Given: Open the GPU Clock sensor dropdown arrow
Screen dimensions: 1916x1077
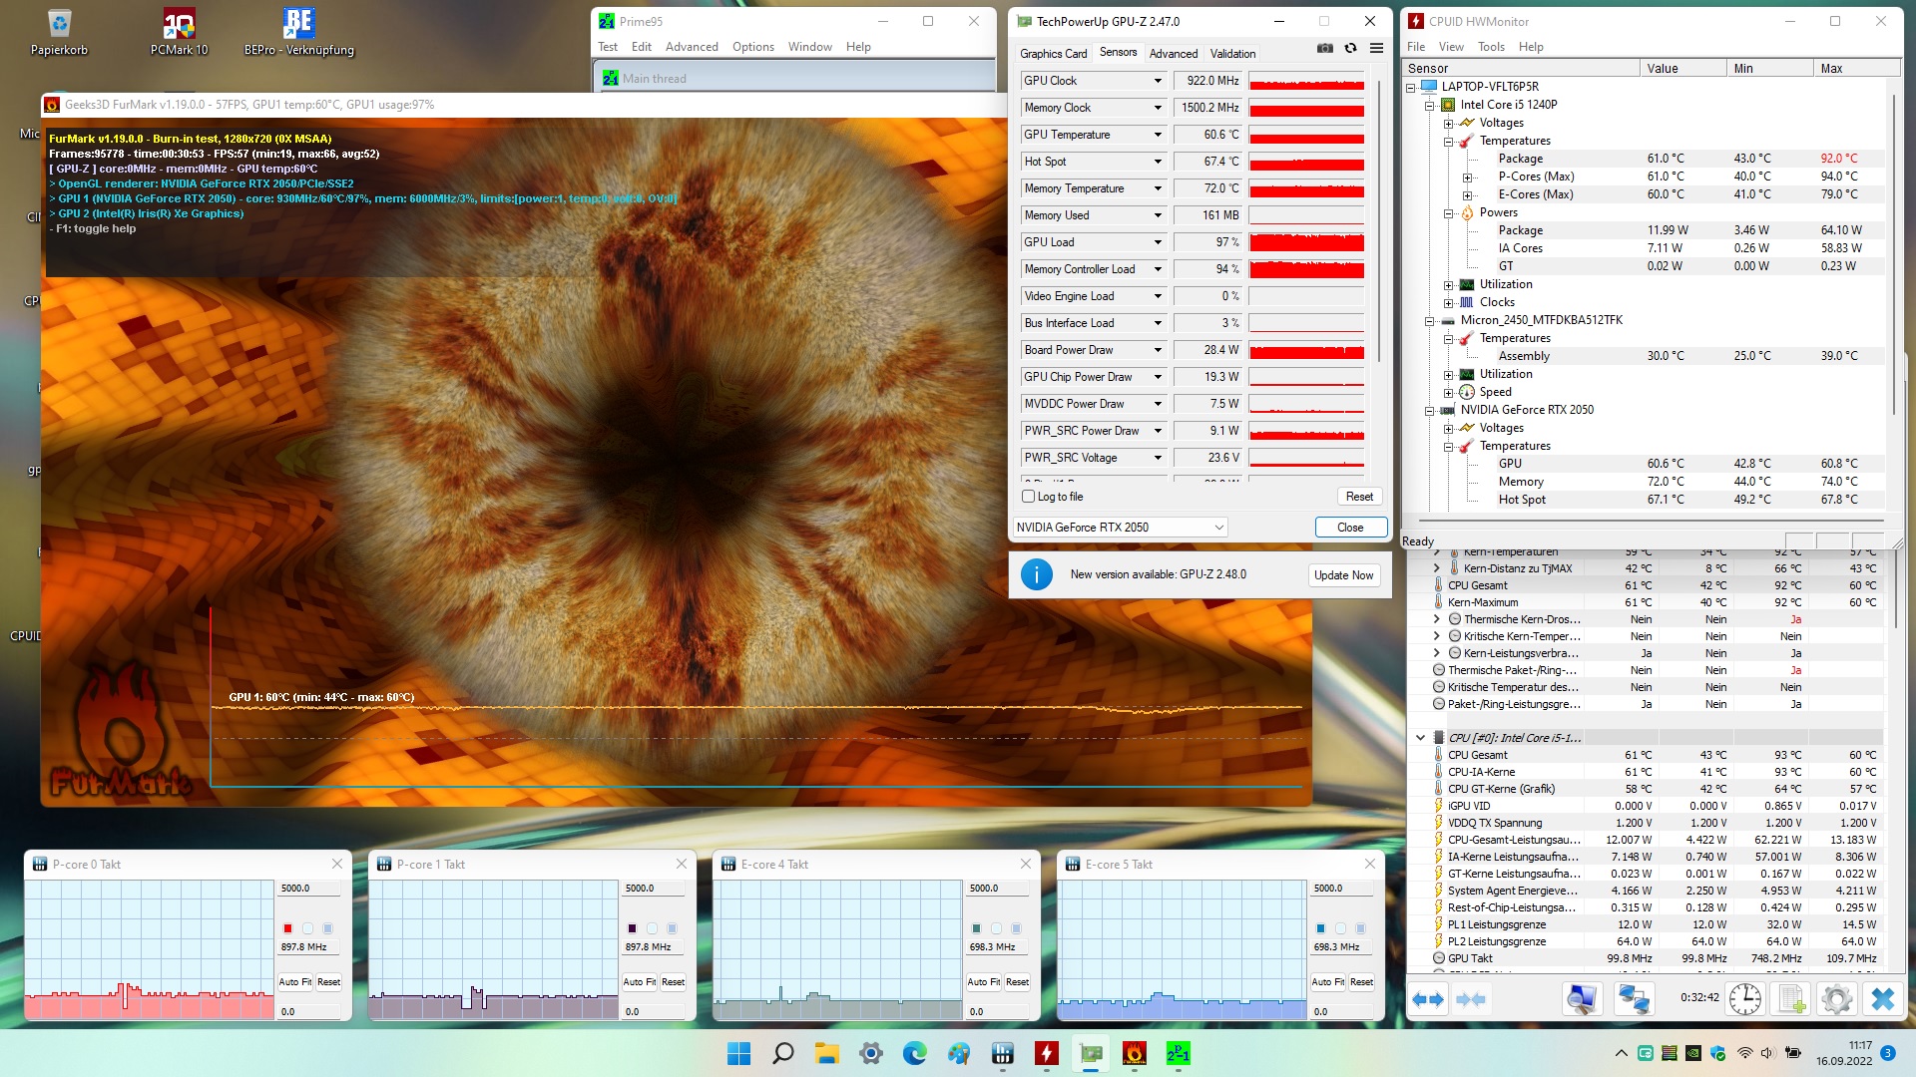Looking at the screenshot, I should point(1158,81).
